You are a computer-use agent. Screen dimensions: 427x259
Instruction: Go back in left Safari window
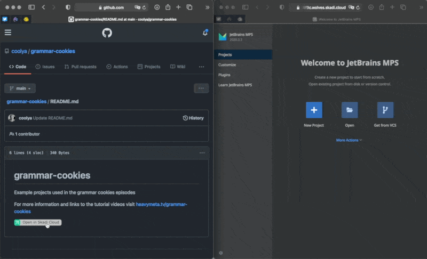tap(44, 7)
